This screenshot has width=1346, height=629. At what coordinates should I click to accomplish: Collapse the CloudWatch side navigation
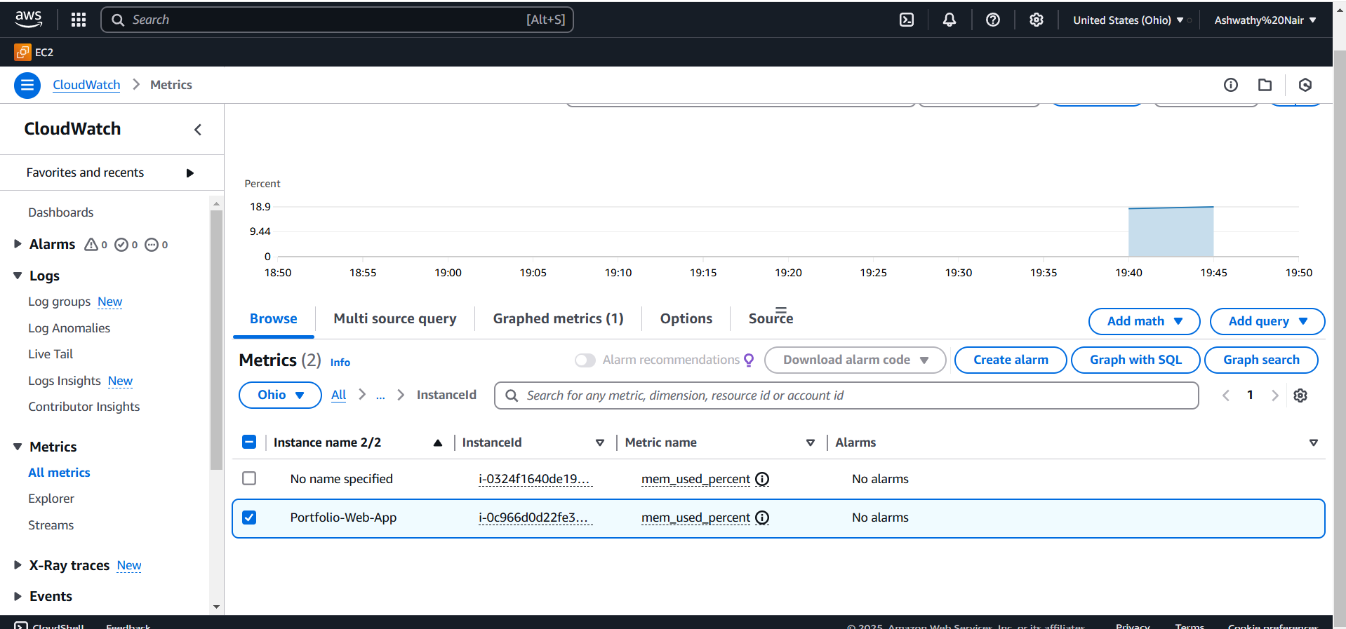pos(198,130)
